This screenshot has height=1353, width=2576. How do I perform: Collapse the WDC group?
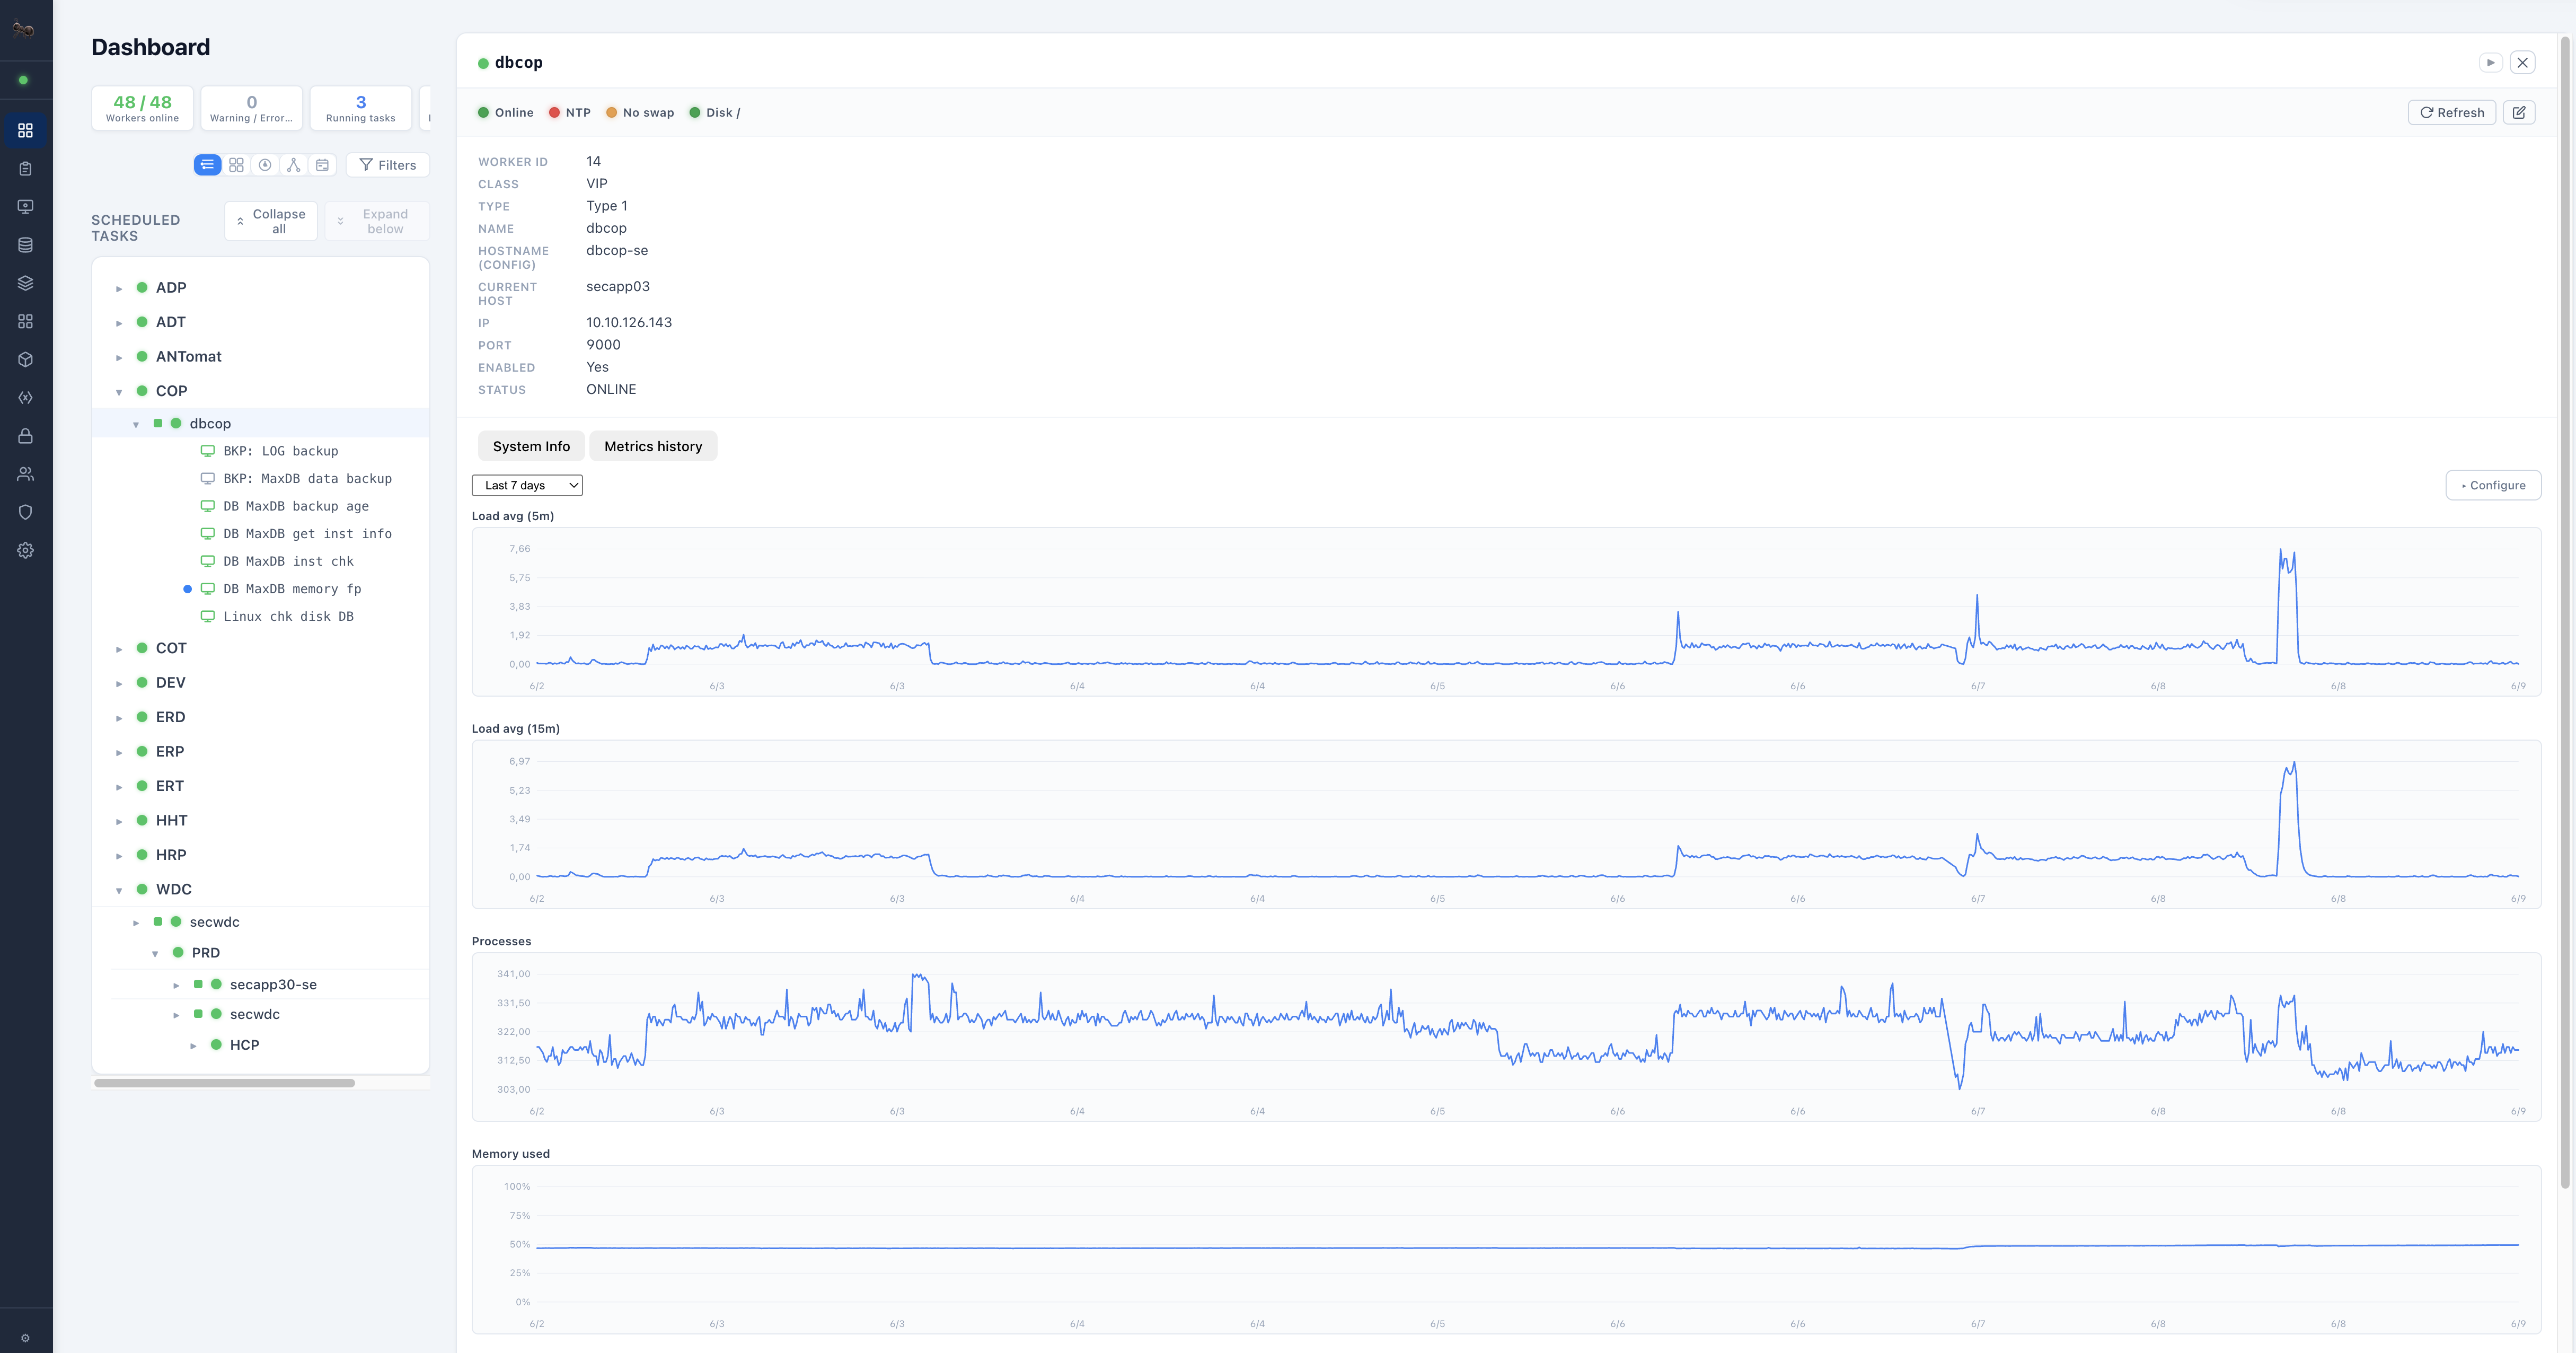[x=119, y=891]
